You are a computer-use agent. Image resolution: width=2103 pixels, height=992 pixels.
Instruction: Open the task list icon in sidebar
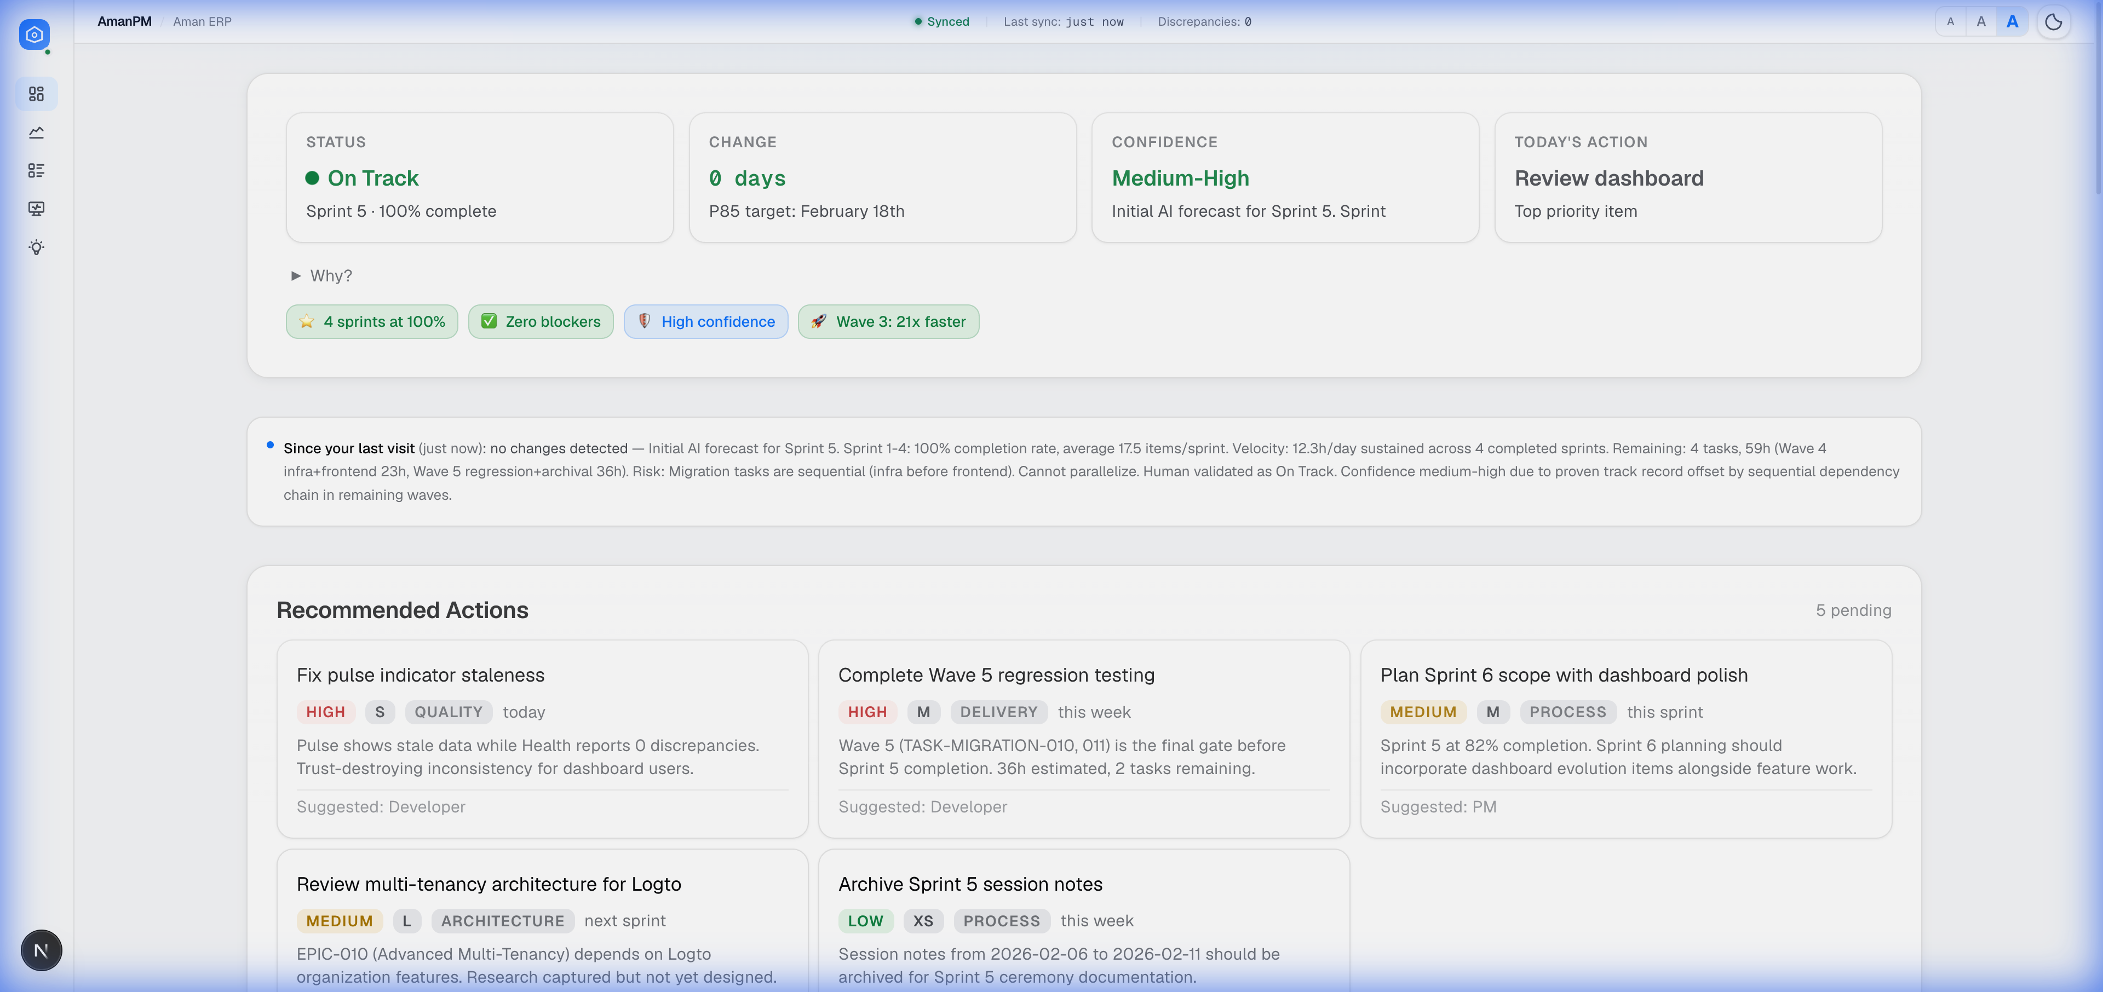[x=36, y=170]
